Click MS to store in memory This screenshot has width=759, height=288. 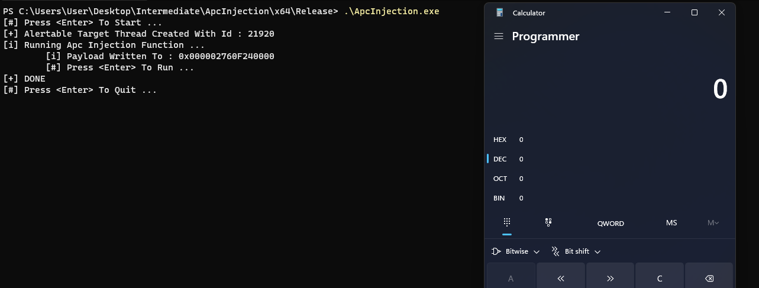(671, 223)
